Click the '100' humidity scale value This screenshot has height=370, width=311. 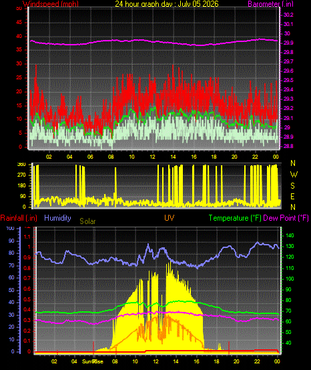coord(10,229)
